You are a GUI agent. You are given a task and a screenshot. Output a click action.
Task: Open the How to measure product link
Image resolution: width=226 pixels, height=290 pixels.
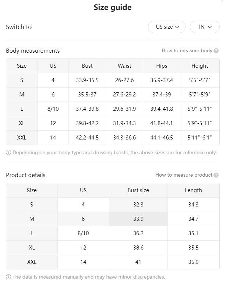[184, 175]
